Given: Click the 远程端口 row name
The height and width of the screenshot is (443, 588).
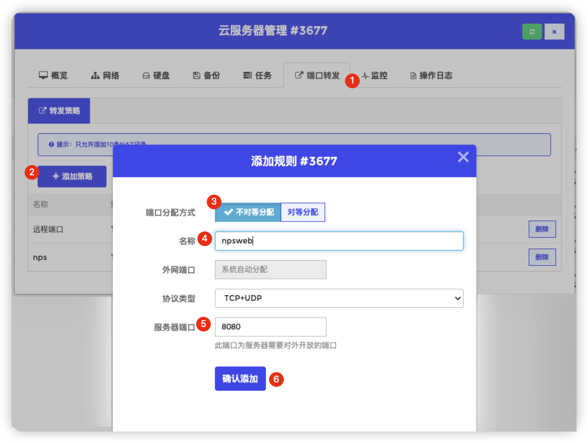Looking at the screenshot, I should click(x=48, y=229).
